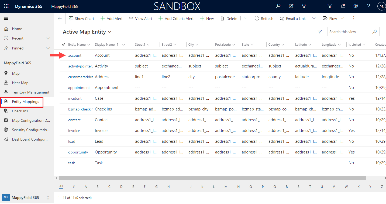This screenshot has height=204, width=386.
Task: Filter records by # symbol
Action: pyautogui.click(x=74, y=187)
